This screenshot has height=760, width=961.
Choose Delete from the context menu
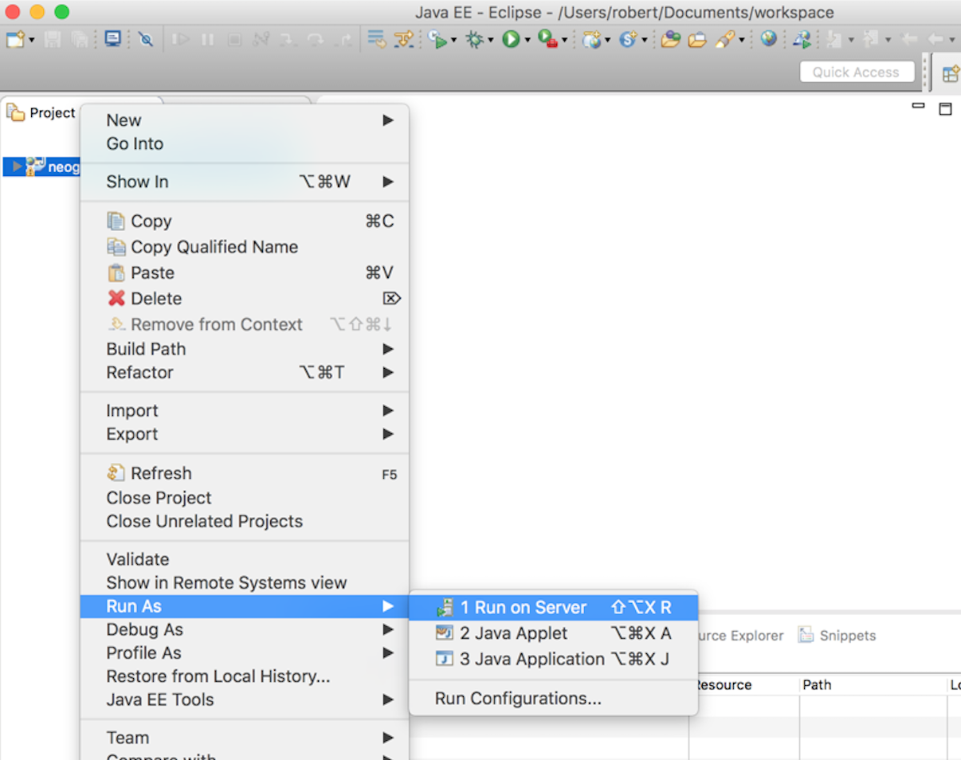click(245, 299)
